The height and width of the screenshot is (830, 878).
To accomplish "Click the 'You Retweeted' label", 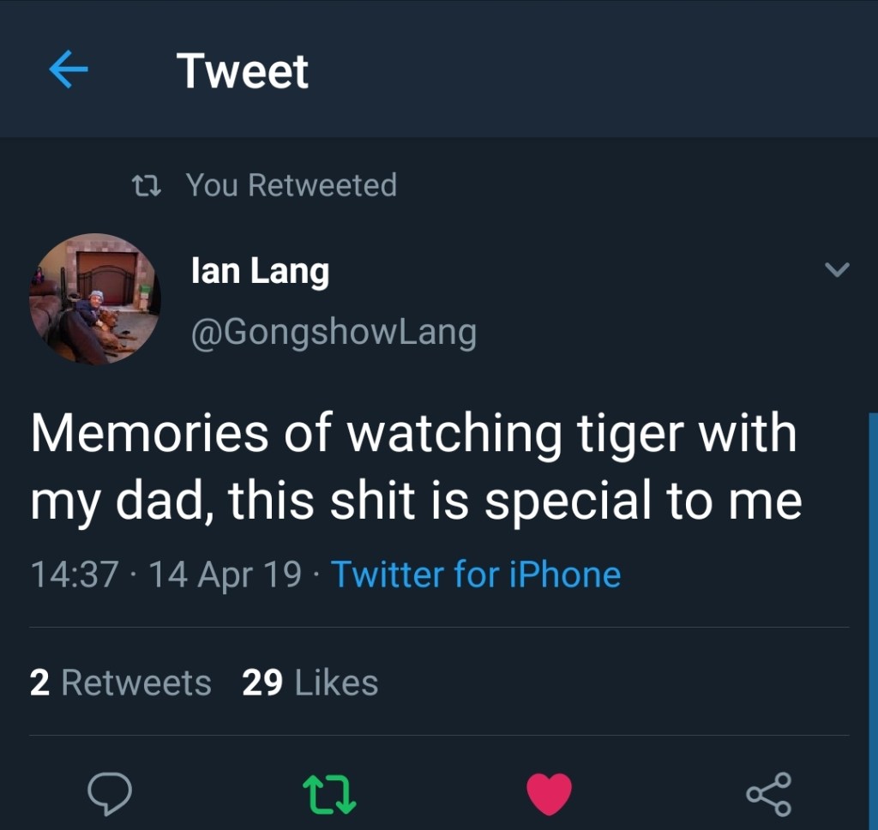I will coord(291,185).
